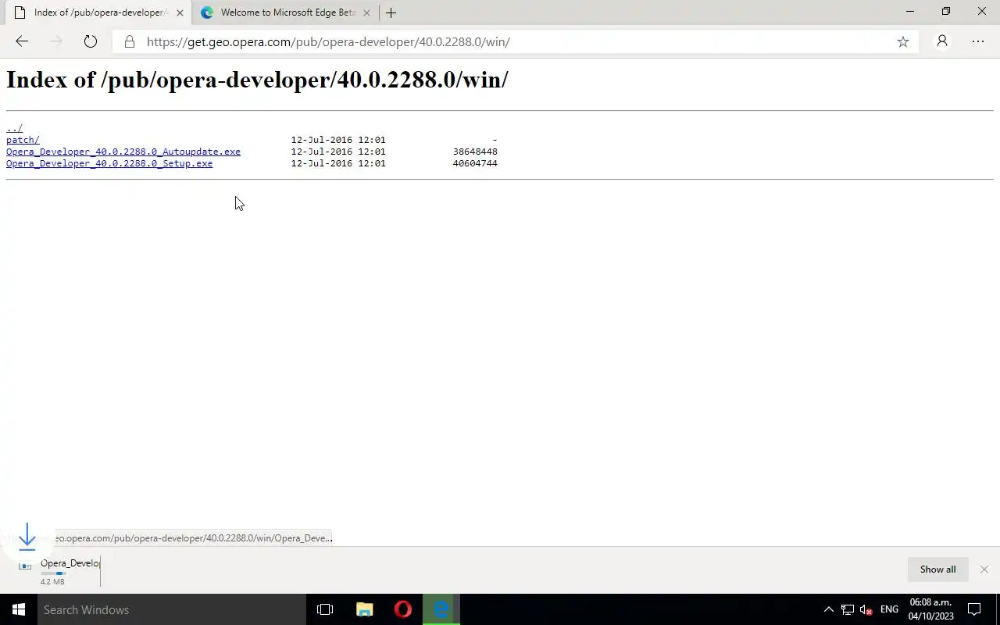The height and width of the screenshot is (625, 1000).
Task: Click the lock icon in address bar
Action: [130, 41]
